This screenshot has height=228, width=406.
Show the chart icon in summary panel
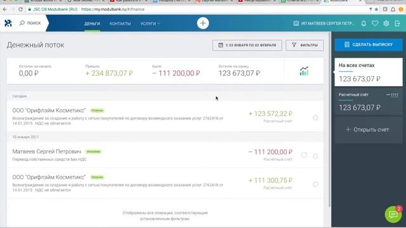(x=304, y=71)
